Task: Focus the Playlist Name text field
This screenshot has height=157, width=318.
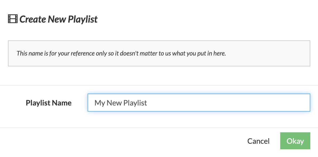Action: tap(199, 103)
